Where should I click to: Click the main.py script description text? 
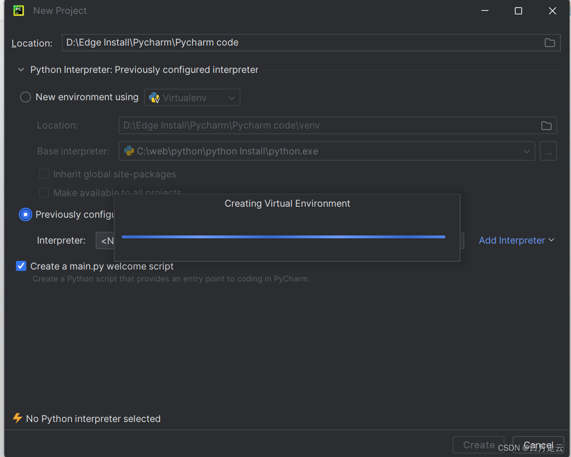pyautogui.click(x=171, y=279)
